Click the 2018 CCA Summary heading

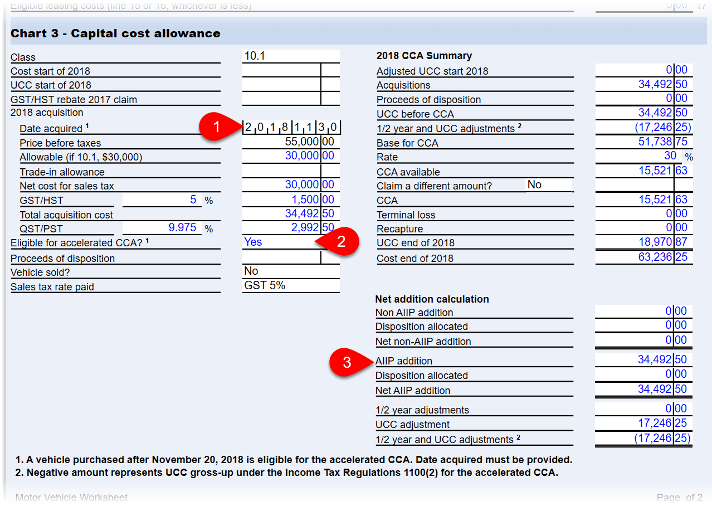pos(424,56)
